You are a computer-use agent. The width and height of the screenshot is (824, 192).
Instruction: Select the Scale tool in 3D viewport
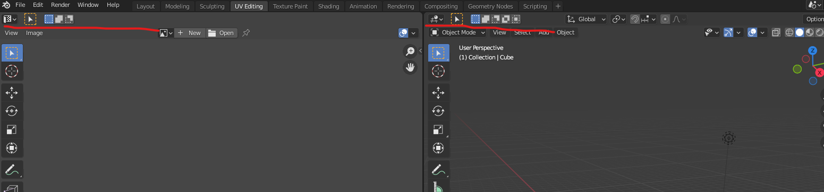coord(438,129)
